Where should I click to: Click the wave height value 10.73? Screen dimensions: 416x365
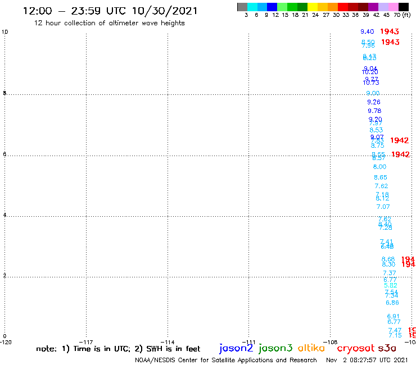tap(371, 83)
